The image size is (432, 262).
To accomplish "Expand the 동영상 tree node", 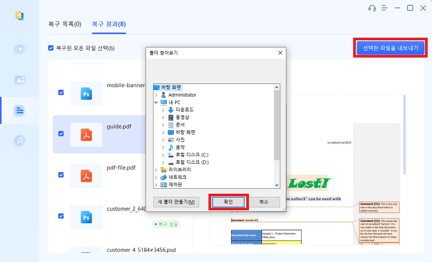I will click(163, 117).
